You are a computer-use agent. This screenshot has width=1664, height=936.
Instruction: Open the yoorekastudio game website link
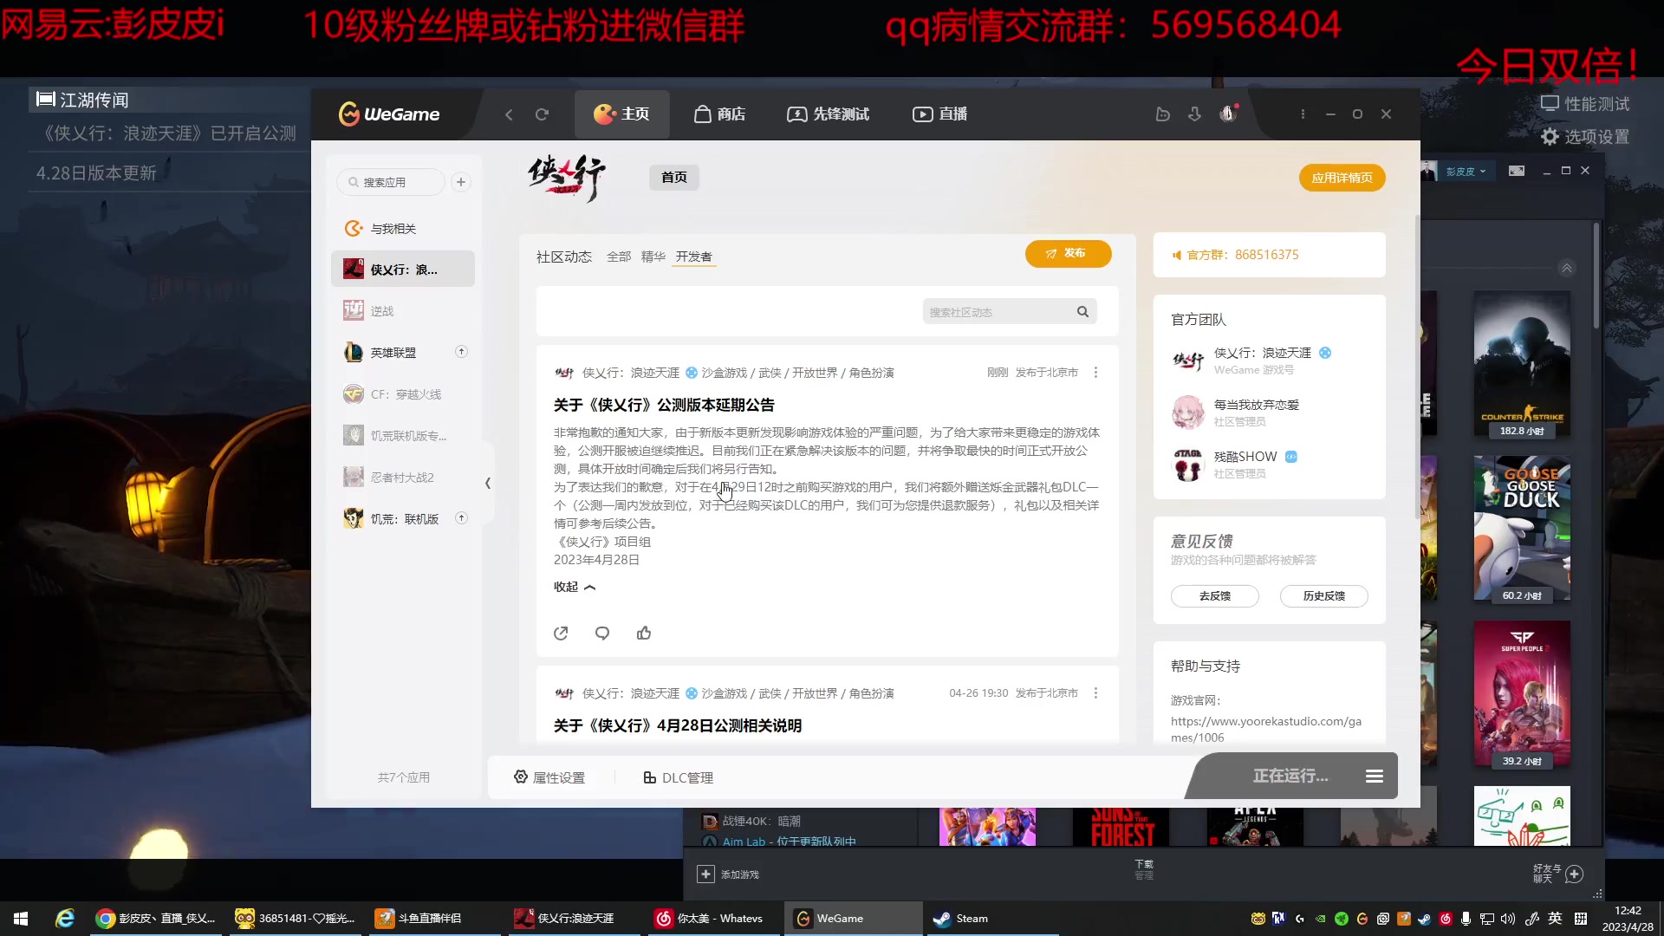pyautogui.click(x=1265, y=729)
